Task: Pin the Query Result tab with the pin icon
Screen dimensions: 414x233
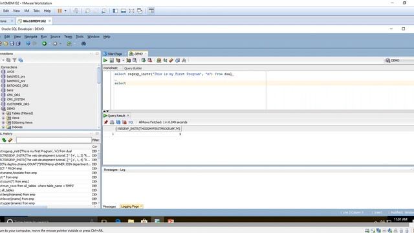Action: tap(106, 122)
